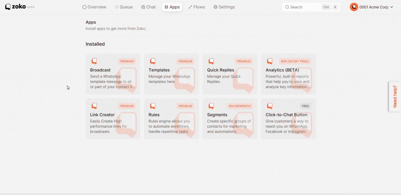
Task: Open the Segments app card
Action: click(230, 119)
